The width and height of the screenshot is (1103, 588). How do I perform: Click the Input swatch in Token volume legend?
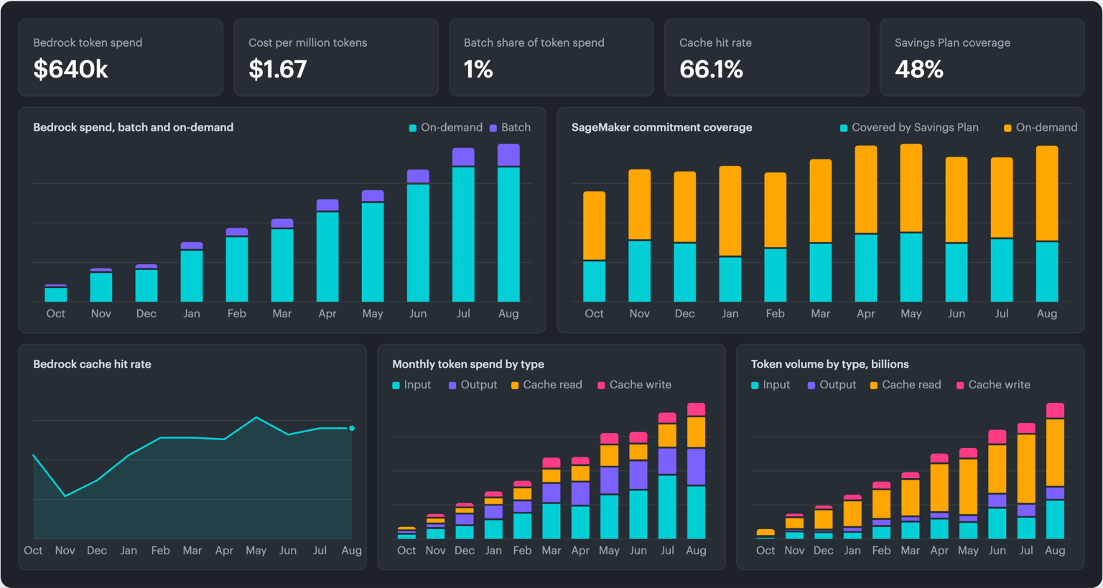(x=755, y=386)
